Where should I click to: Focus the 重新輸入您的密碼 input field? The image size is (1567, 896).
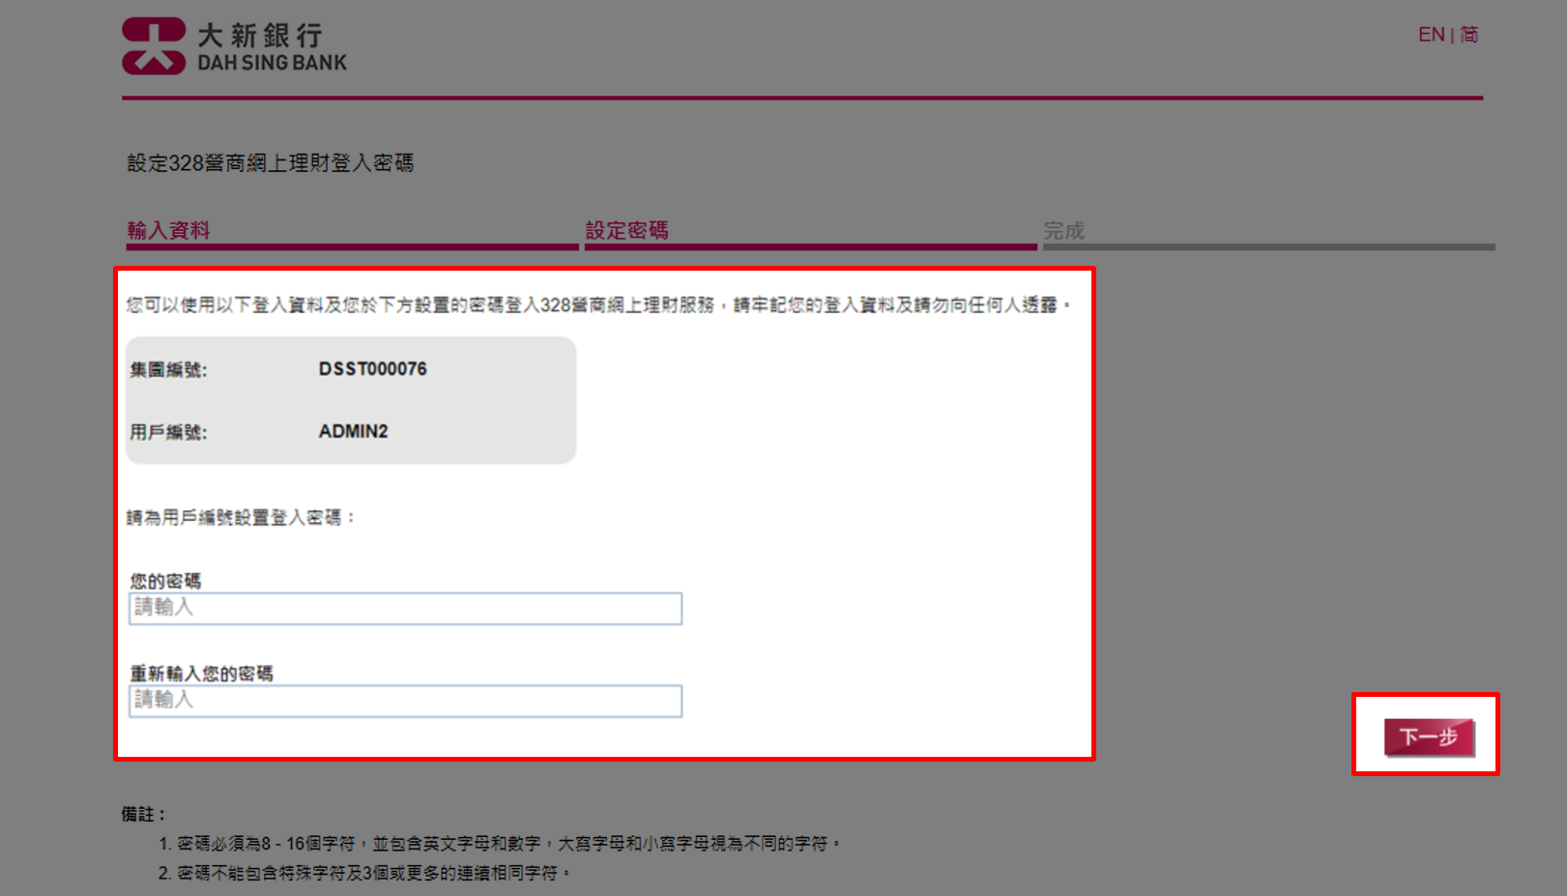coord(405,701)
